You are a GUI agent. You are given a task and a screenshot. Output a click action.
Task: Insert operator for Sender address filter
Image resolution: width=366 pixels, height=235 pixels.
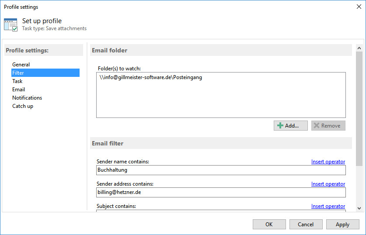pyautogui.click(x=328, y=184)
